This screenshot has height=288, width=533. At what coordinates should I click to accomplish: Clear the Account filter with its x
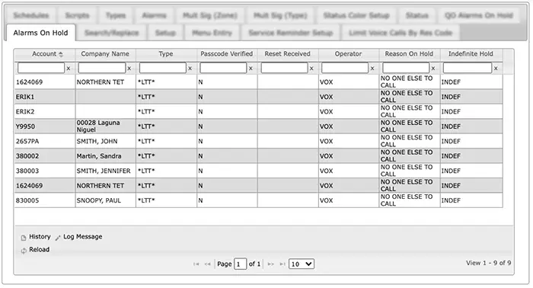pyautogui.click(x=69, y=69)
